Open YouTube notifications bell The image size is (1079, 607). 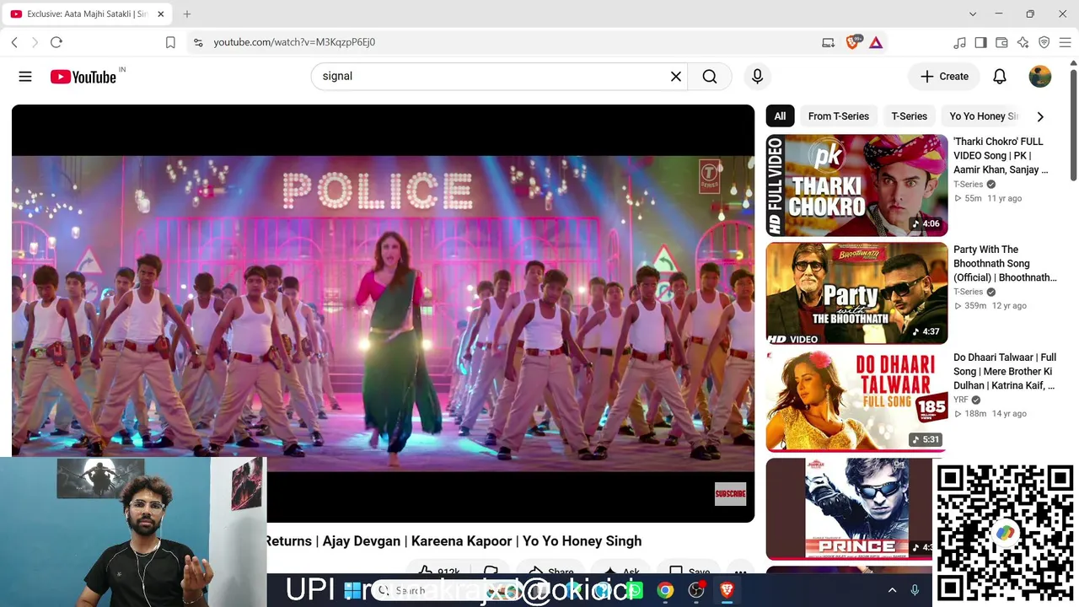click(x=1000, y=77)
